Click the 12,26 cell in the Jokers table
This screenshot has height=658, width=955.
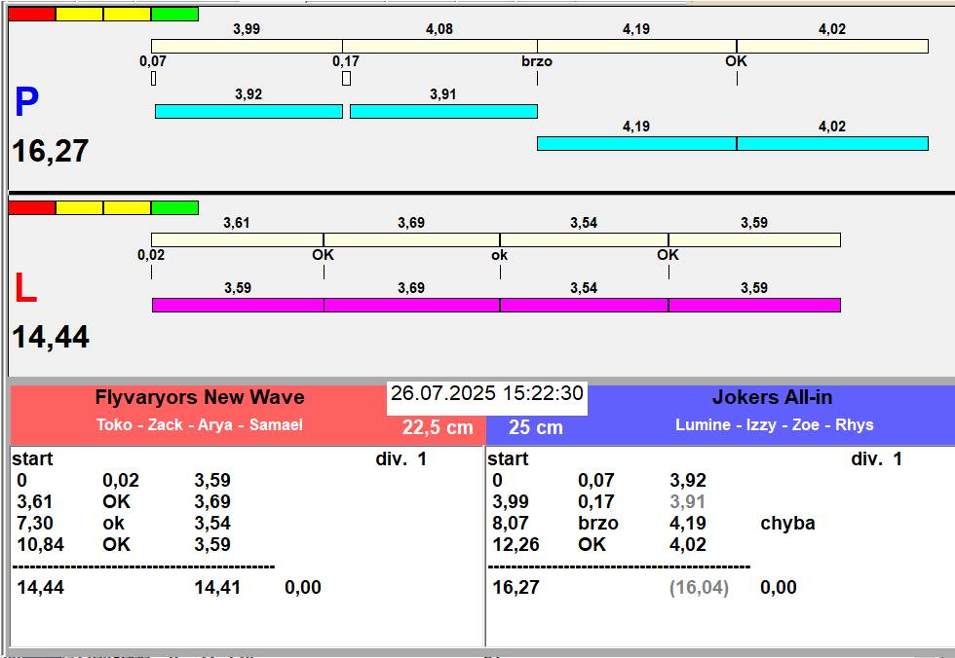pos(516,544)
